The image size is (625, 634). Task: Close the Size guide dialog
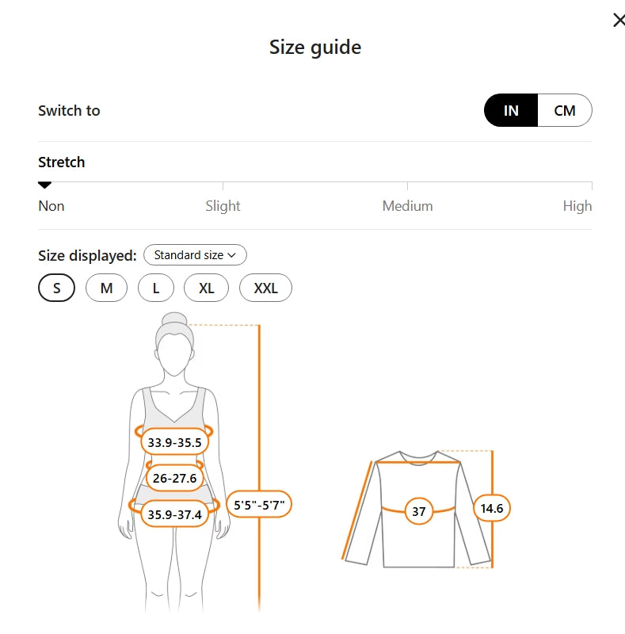[x=618, y=21]
